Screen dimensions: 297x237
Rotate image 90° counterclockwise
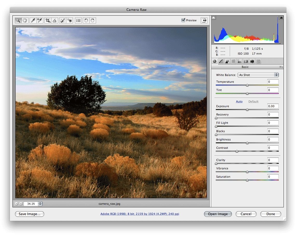(x=86, y=20)
